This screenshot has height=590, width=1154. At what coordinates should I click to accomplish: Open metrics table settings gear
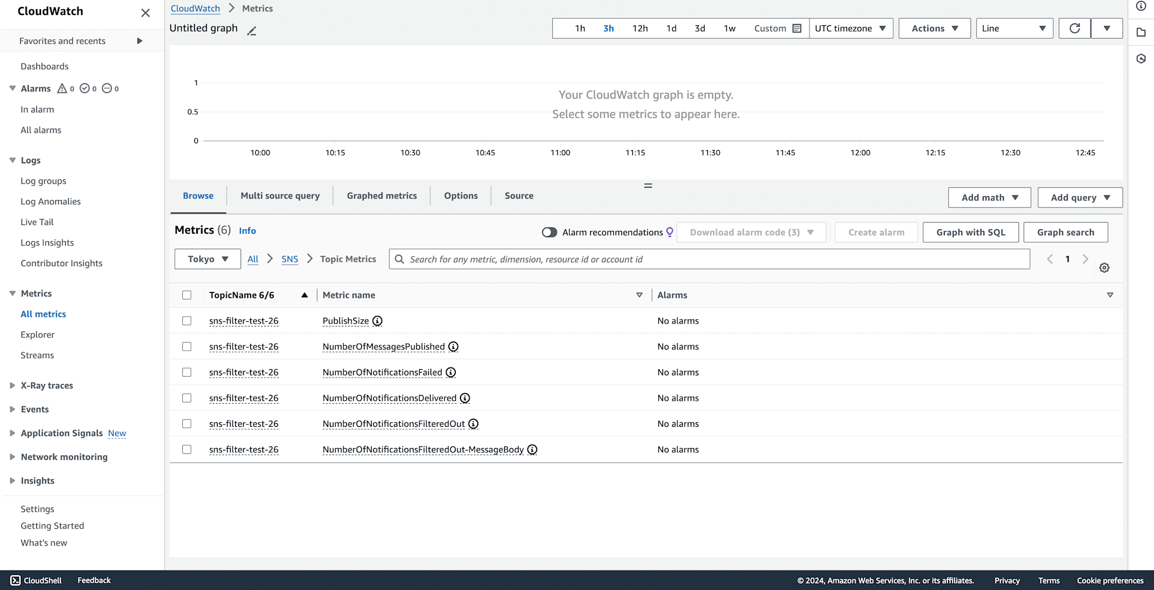pos(1104,268)
